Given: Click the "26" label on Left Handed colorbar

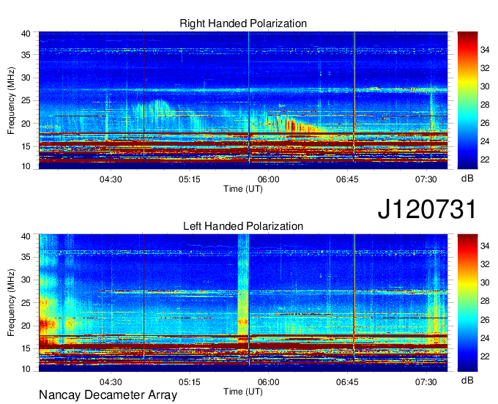Looking at the screenshot, I should [x=485, y=320].
